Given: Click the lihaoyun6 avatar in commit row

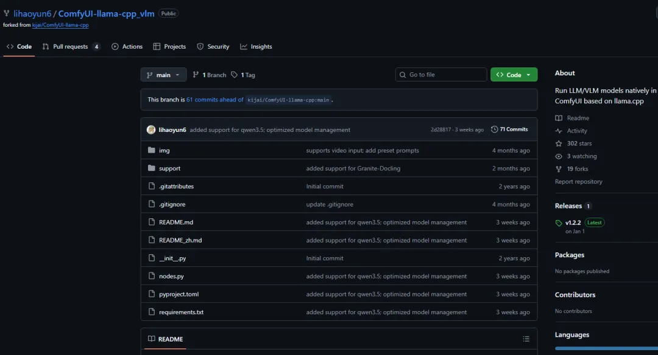Looking at the screenshot, I should point(151,129).
